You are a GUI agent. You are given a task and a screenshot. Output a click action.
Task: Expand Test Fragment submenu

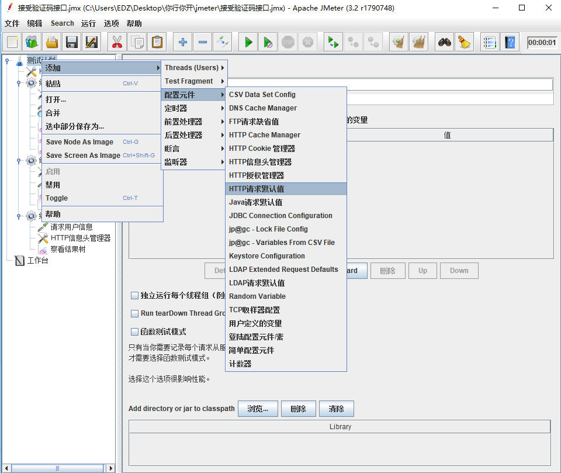(x=194, y=81)
